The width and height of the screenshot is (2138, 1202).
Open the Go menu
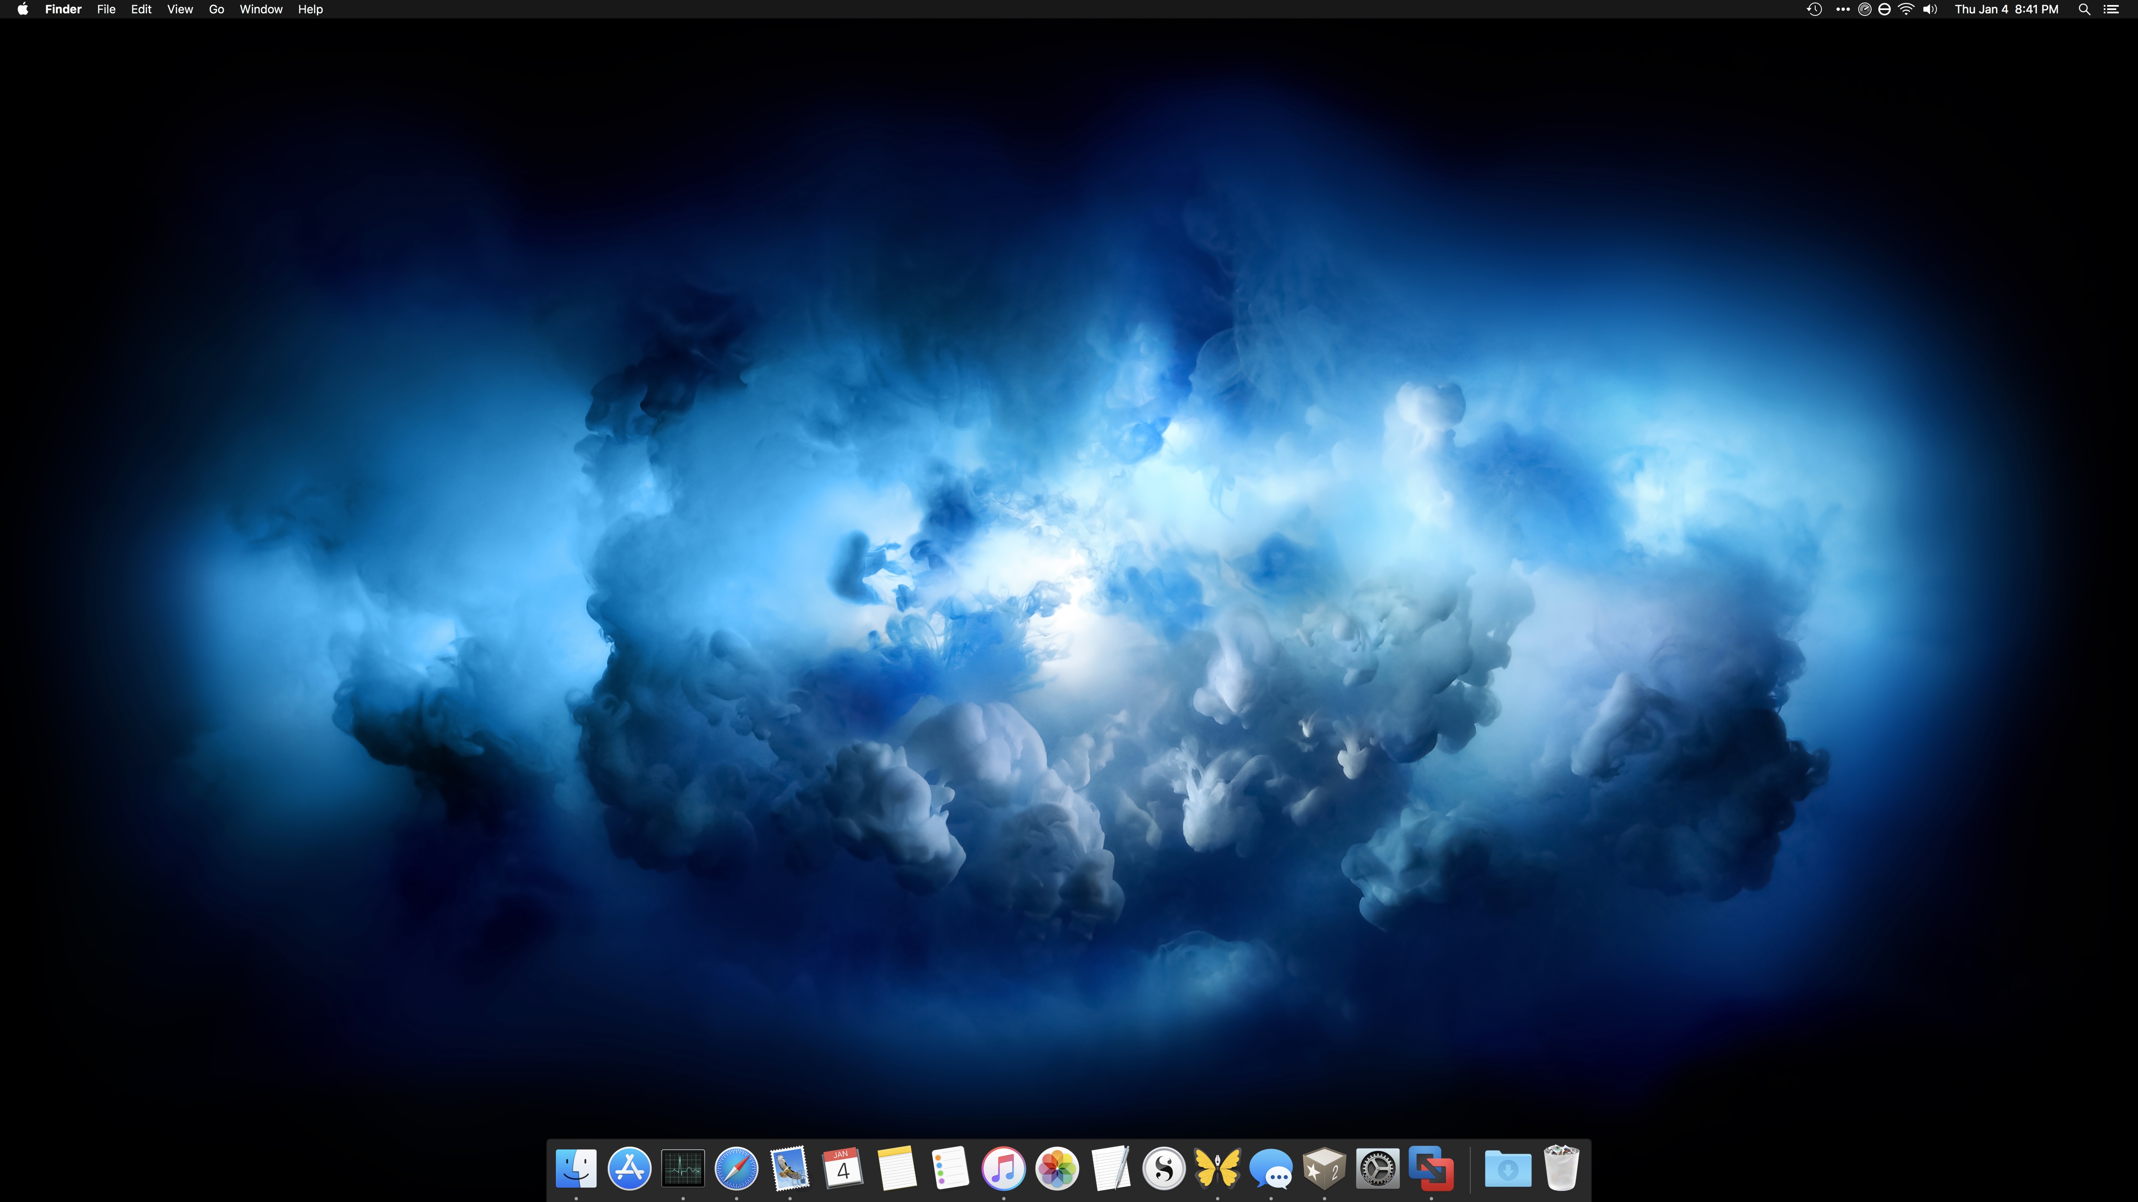pyautogui.click(x=217, y=9)
